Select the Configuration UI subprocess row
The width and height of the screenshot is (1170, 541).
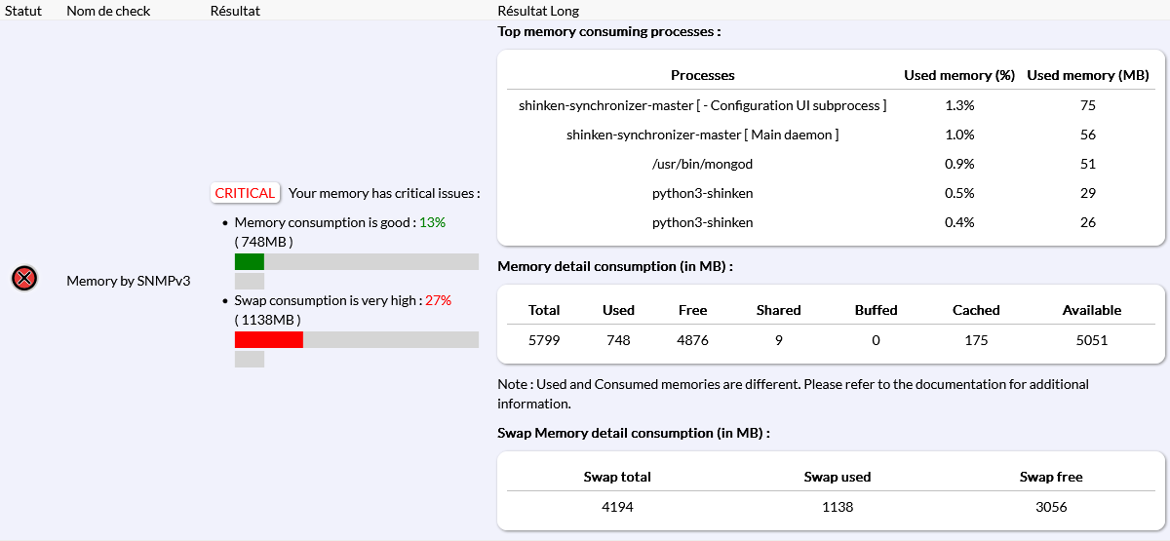coord(702,105)
